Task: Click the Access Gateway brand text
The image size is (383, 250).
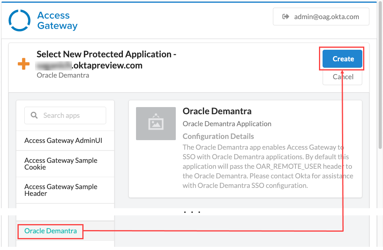Action: click(x=57, y=21)
